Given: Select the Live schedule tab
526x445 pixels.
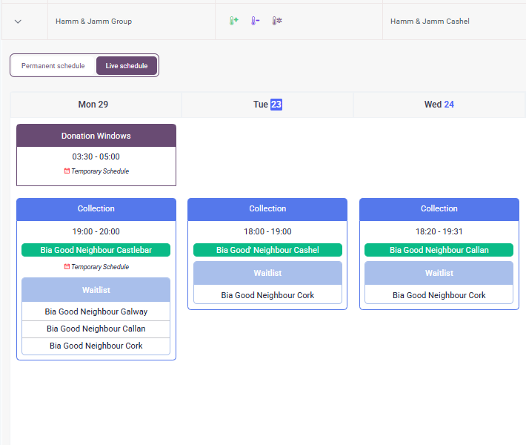Looking at the screenshot, I should 127,66.
